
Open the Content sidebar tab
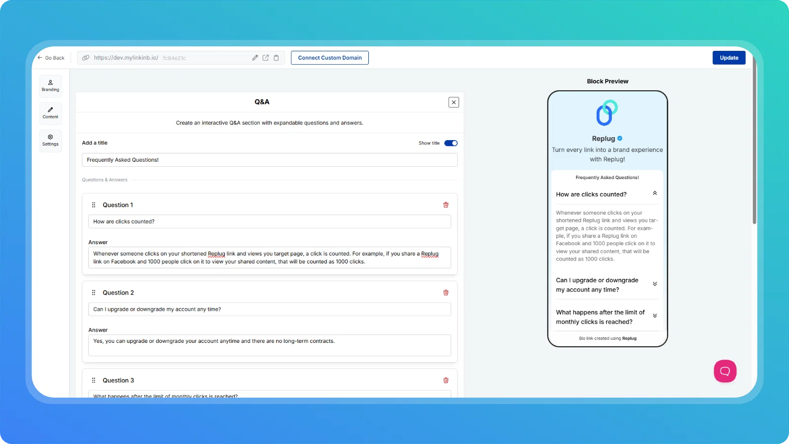[50, 113]
